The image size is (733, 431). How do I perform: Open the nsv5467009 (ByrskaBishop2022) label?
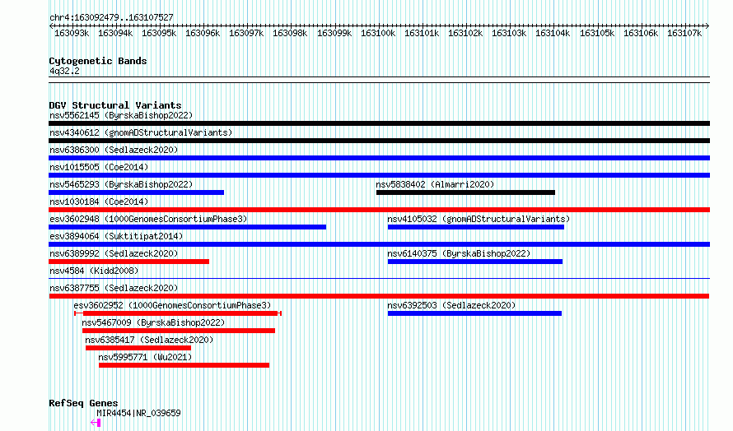[153, 322]
